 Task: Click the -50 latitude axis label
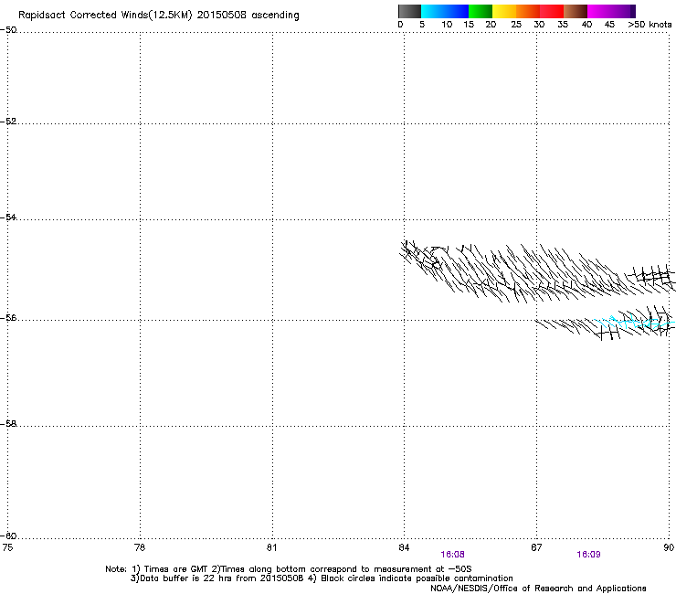coord(8,30)
